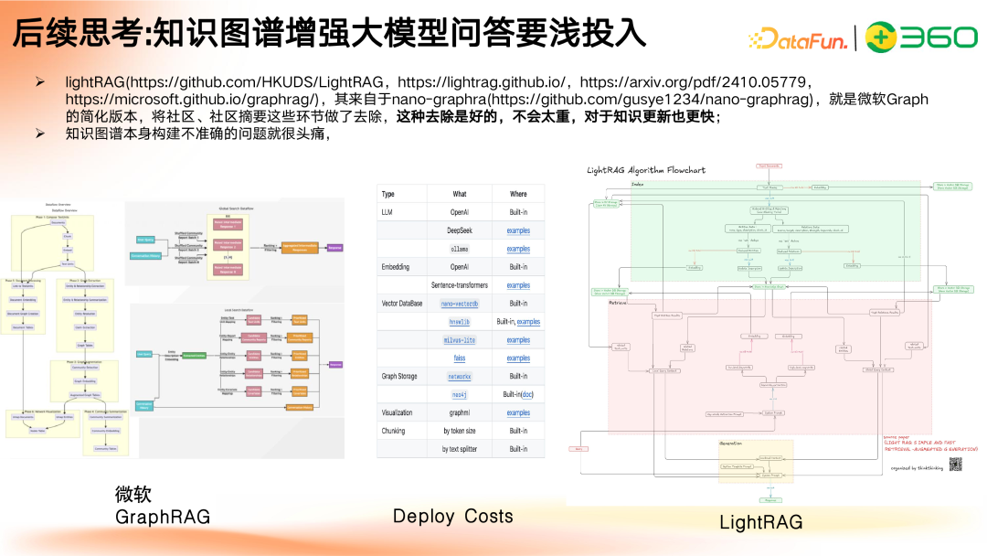
Task: Click the OpenAI cell in Embedding row
Action: pos(460,267)
